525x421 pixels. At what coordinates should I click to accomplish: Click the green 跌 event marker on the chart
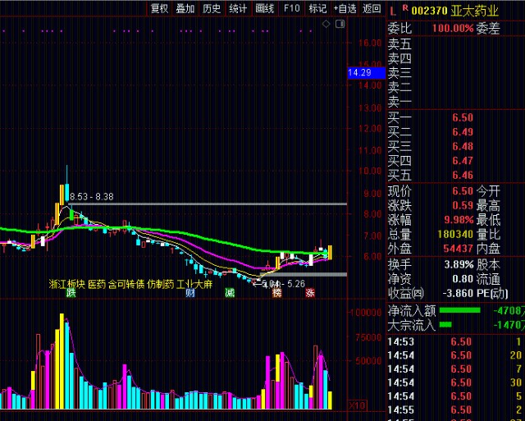click(71, 293)
